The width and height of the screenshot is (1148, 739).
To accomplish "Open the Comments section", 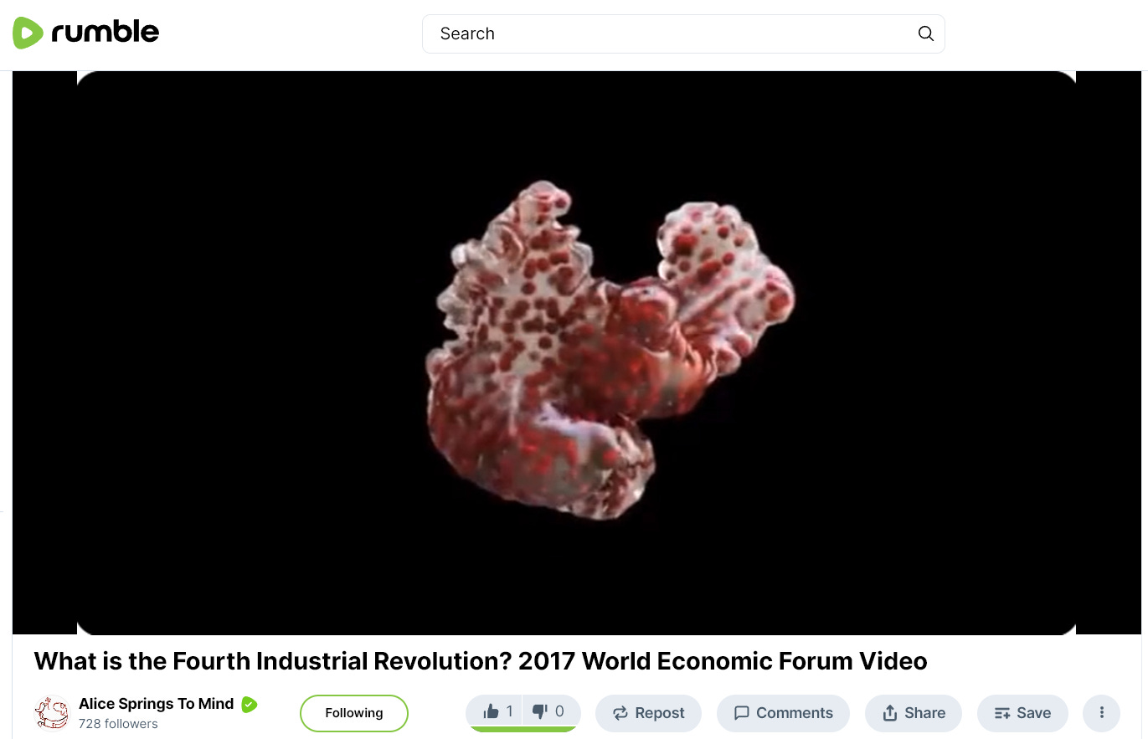I will coord(783,713).
